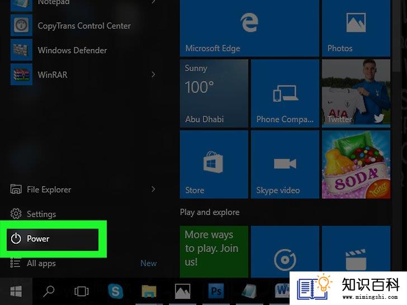Open the taskbar icon right of Photoshop
Viewport: 407px width, 305px height.
point(249,291)
